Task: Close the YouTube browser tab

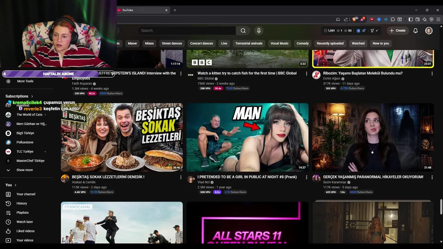Action: tap(166, 10)
